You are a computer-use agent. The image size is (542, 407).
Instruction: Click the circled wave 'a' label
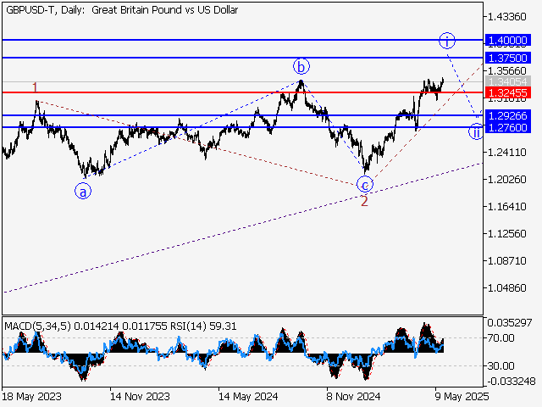[83, 192]
